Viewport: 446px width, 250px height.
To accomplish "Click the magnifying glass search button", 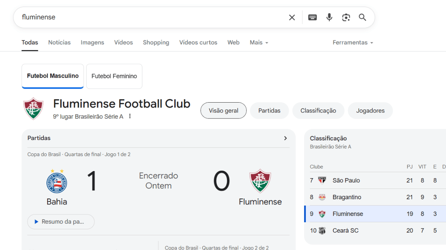I will tap(362, 17).
